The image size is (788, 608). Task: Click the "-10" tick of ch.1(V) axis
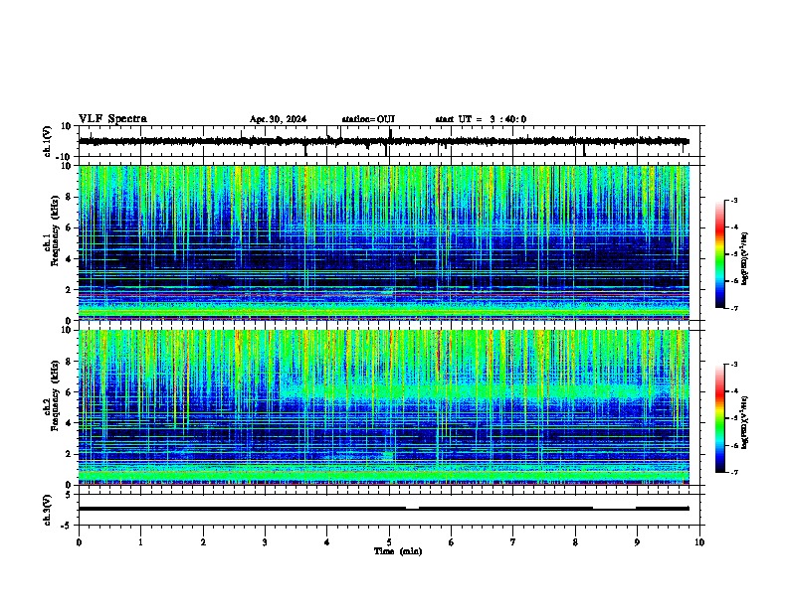point(65,157)
